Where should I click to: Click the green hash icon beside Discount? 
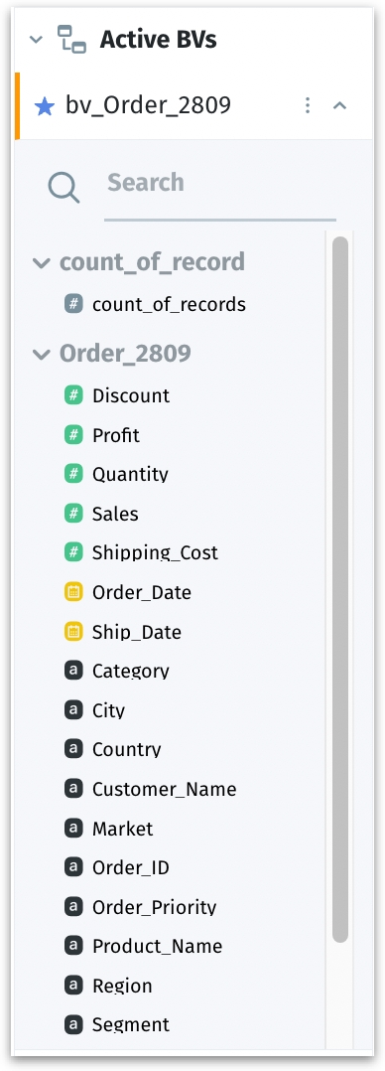[73, 395]
